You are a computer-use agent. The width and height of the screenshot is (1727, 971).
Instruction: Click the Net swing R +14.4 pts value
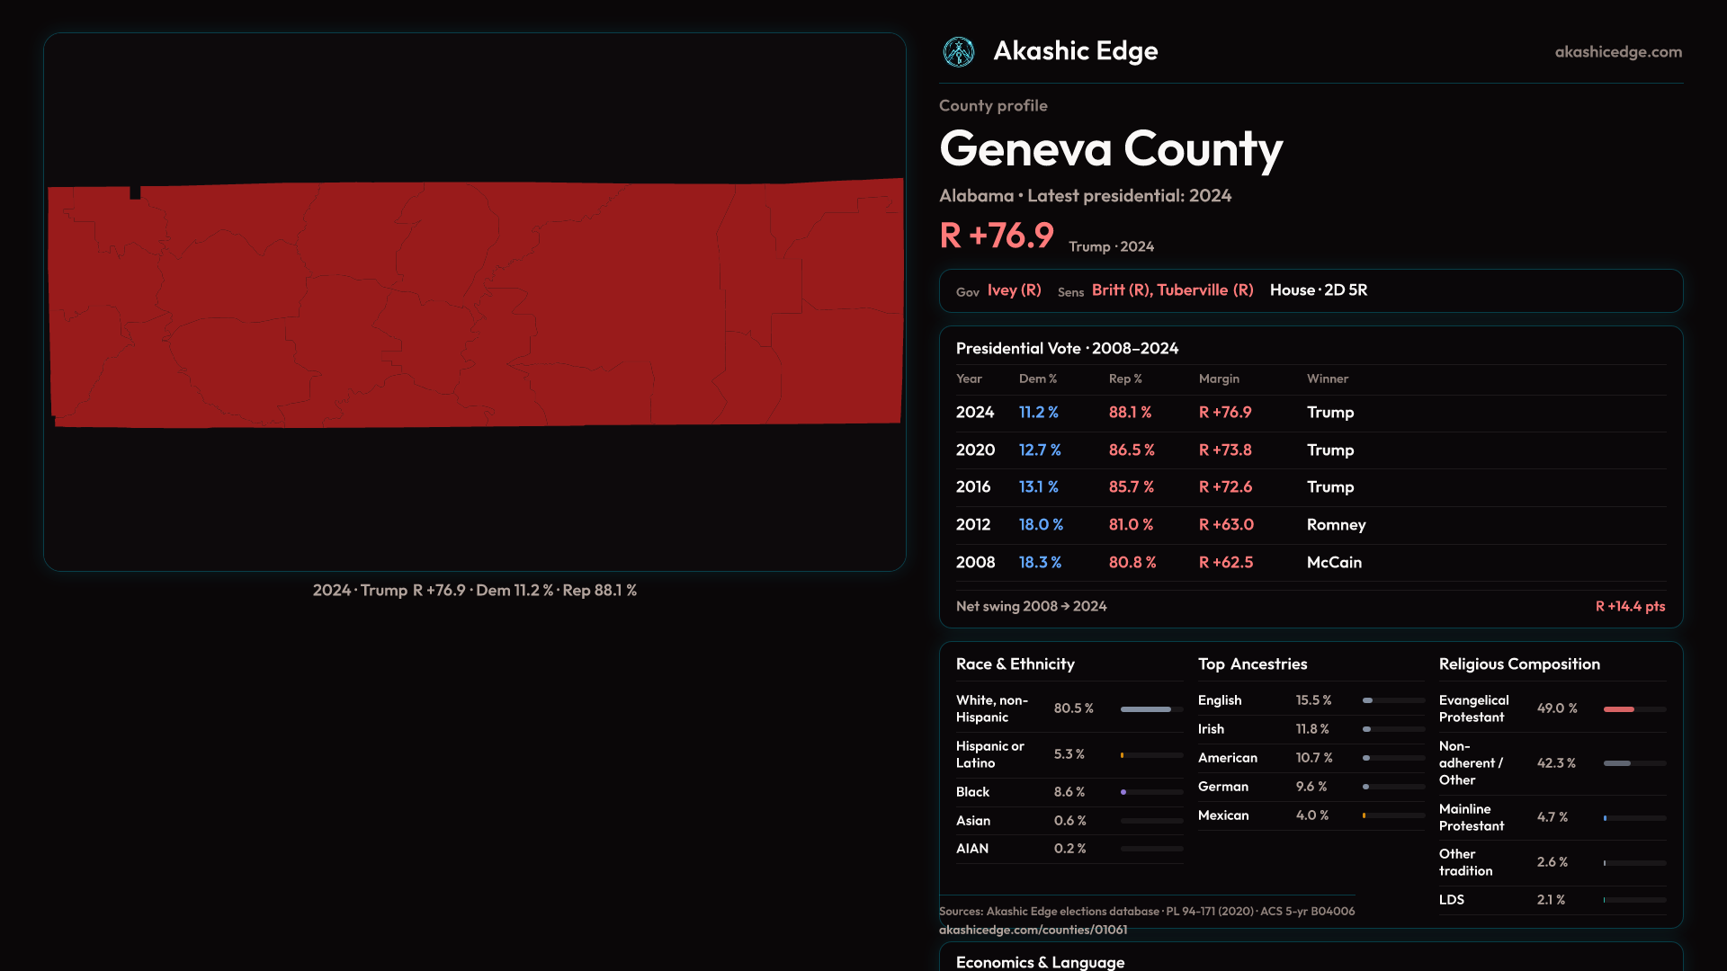[1629, 607]
